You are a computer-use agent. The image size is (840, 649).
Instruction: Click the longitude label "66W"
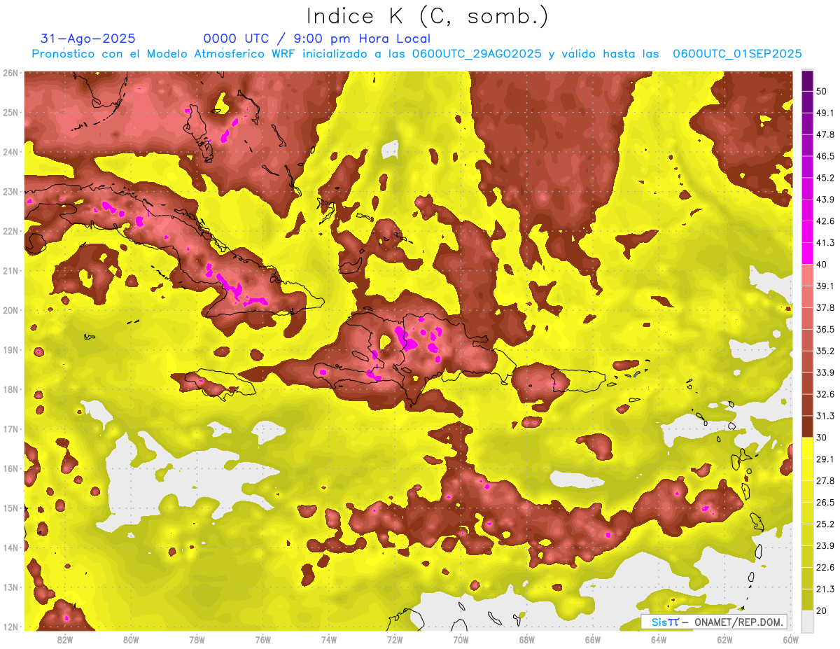tap(593, 639)
